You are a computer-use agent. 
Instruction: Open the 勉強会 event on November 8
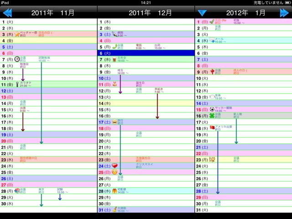[x=24, y=65]
